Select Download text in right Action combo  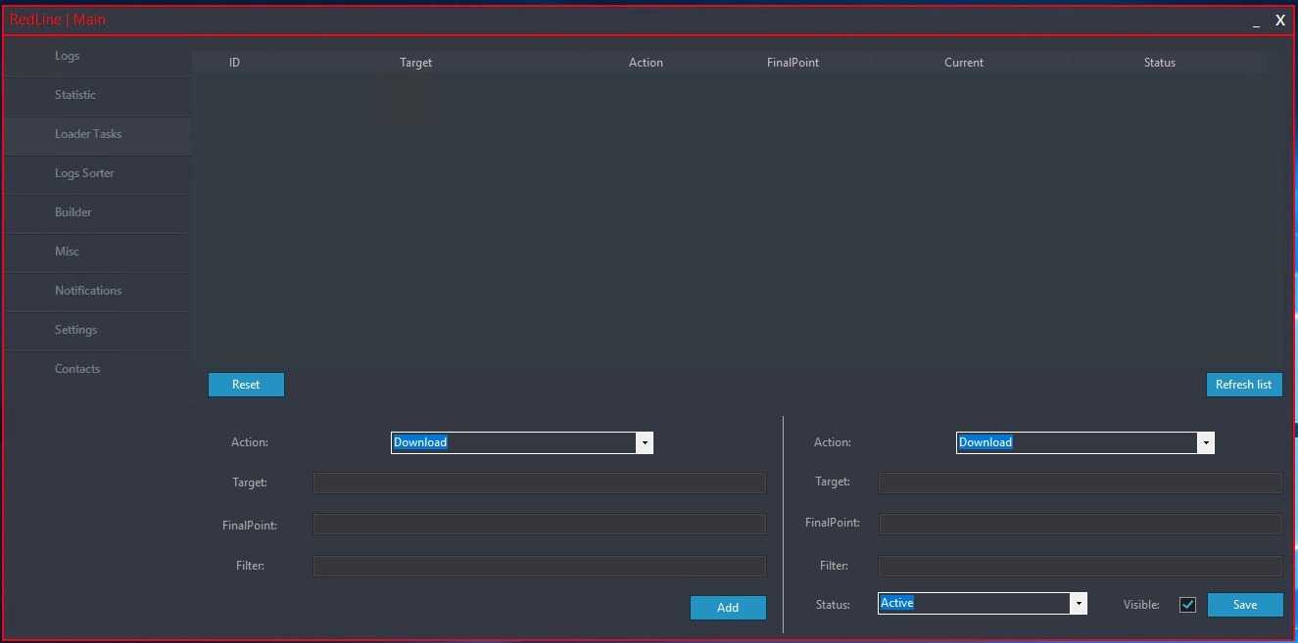tap(986, 442)
